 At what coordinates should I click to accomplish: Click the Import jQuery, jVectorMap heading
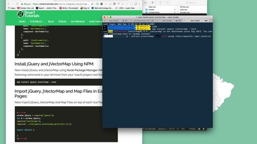point(58,94)
